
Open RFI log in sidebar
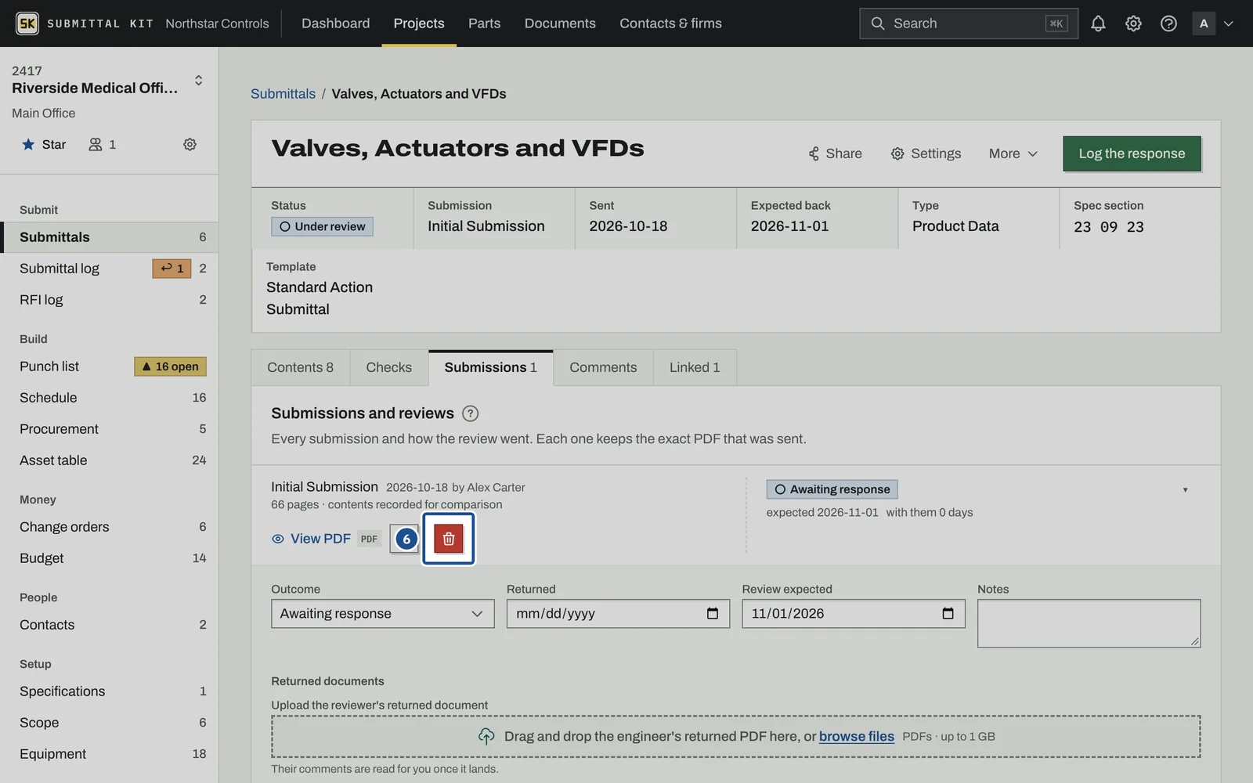(110, 300)
